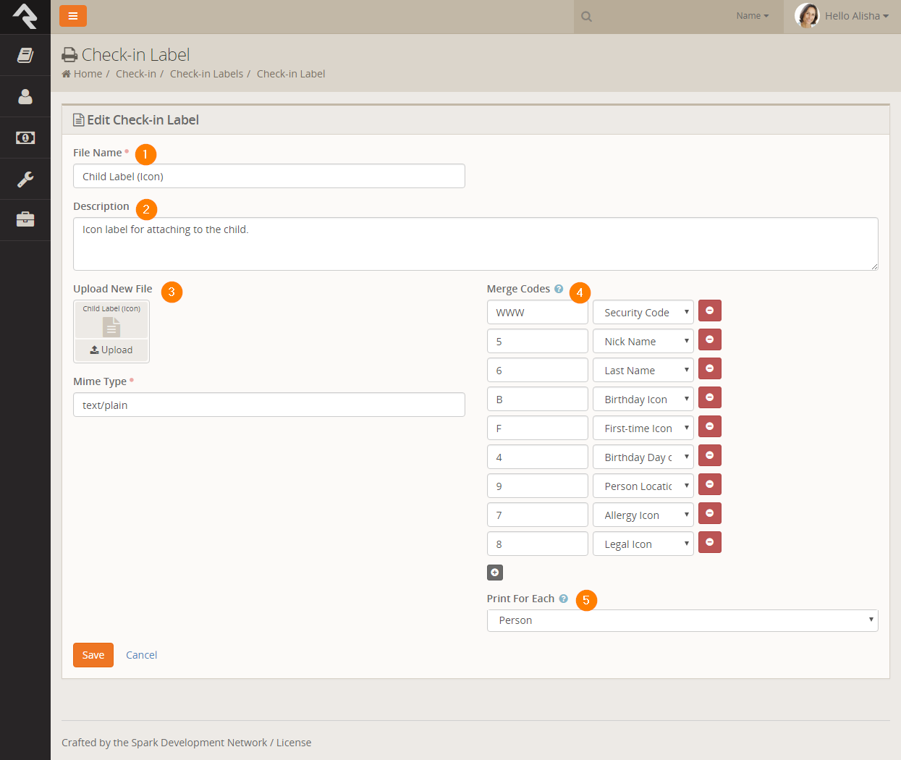This screenshot has width=901, height=760.
Task: Expand the Nick Name merge field dropdown
Action: tap(643, 341)
